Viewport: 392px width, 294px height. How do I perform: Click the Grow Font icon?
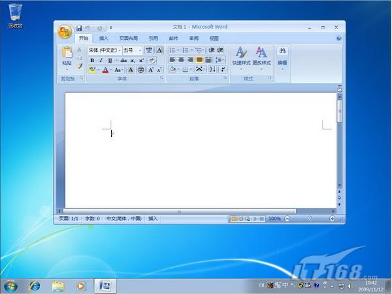(x=151, y=70)
